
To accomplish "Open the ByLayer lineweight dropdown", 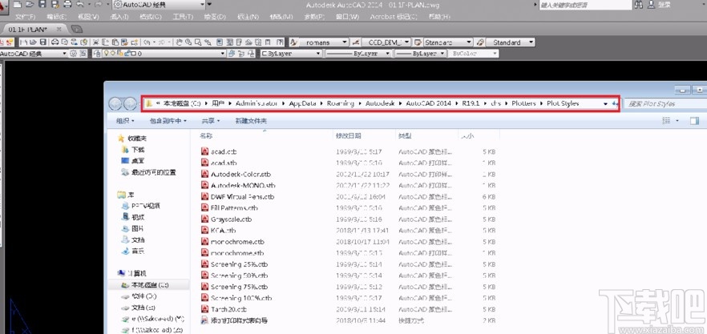I will pyautogui.click(x=443, y=54).
